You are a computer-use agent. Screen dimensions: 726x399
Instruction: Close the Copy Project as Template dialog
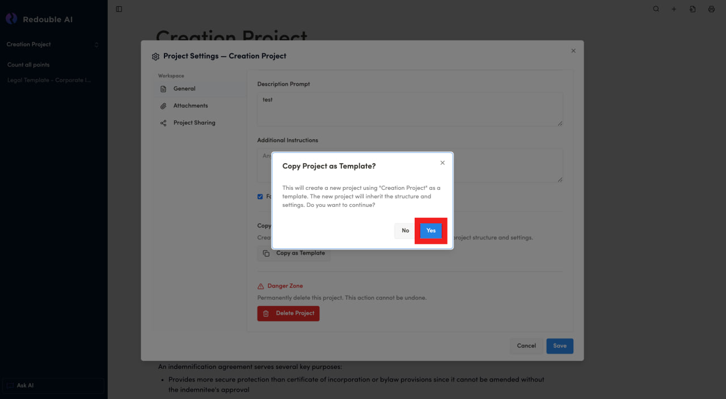(x=442, y=163)
